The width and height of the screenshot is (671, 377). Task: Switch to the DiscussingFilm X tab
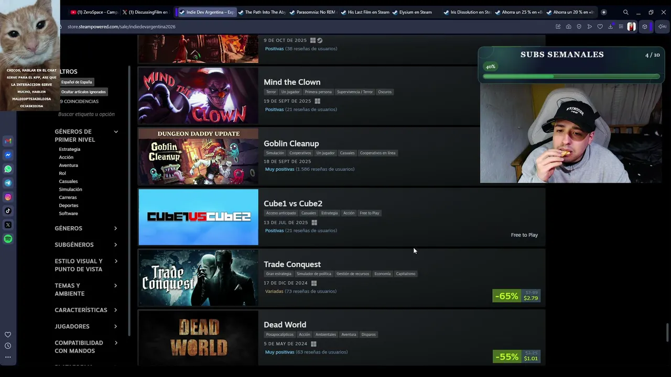click(146, 12)
